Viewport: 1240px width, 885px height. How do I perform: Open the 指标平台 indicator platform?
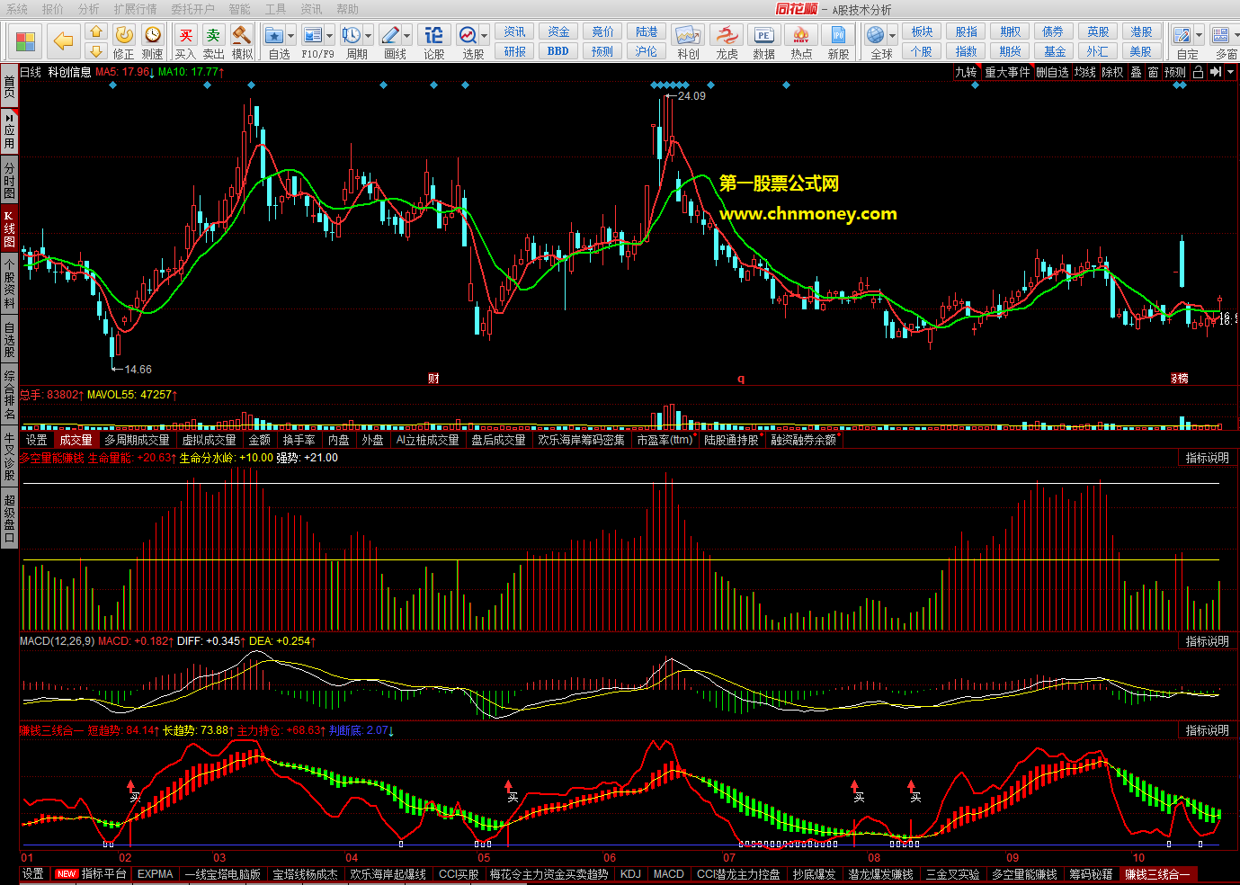[x=92, y=874]
